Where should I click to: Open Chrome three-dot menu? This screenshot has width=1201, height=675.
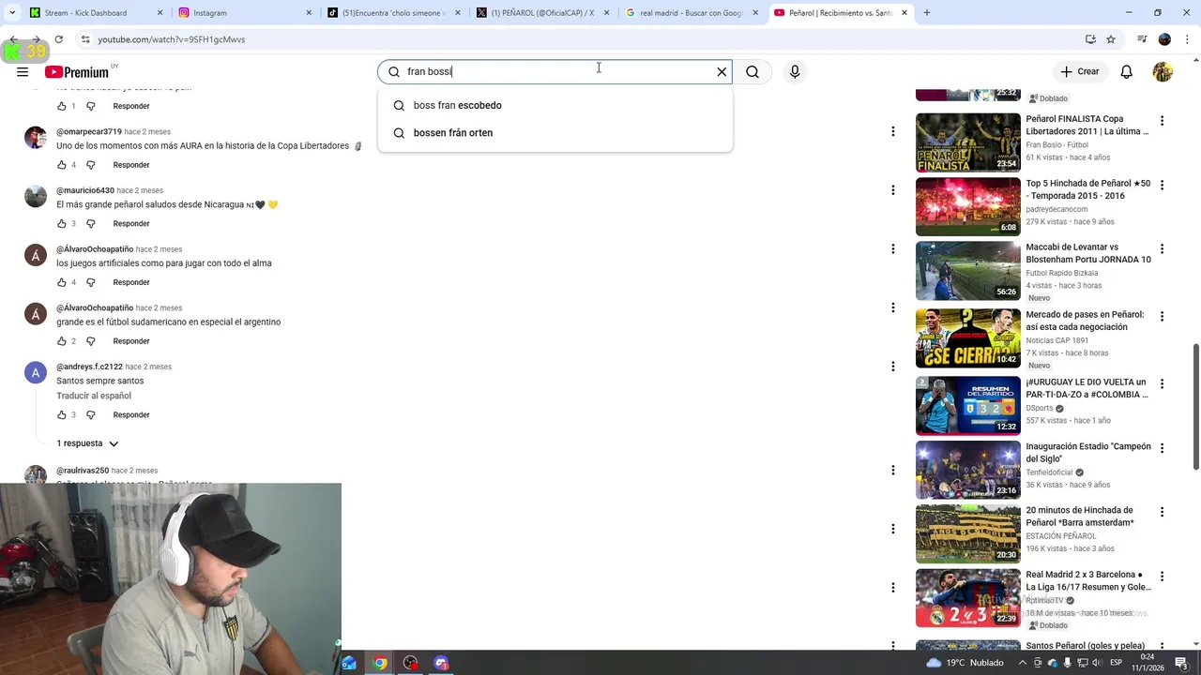tap(1188, 39)
